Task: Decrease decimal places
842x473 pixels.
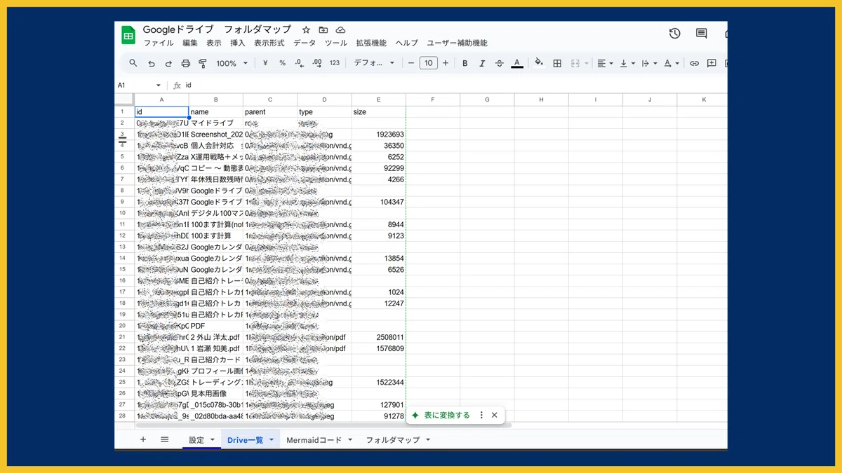Action: click(x=300, y=63)
